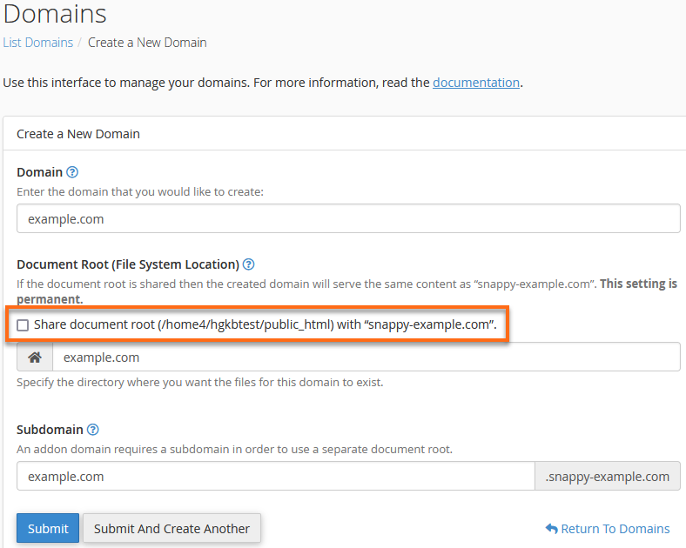
Task: Select the Subdomain text field
Action: click(275, 477)
